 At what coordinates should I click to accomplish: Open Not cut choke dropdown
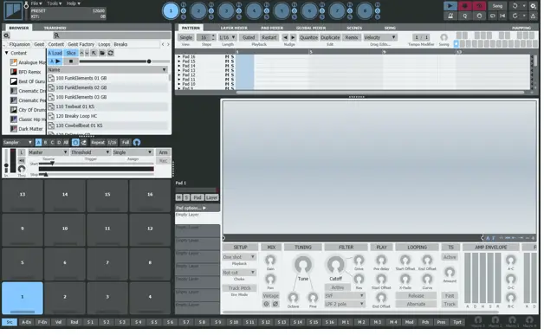239,273
